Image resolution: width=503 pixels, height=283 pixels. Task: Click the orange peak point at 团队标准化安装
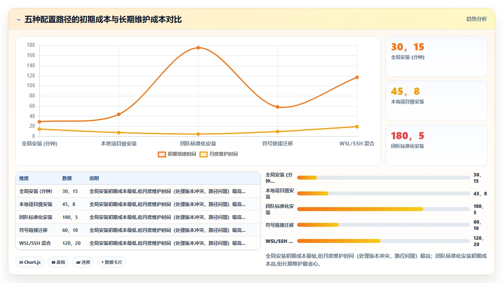click(x=198, y=48)
